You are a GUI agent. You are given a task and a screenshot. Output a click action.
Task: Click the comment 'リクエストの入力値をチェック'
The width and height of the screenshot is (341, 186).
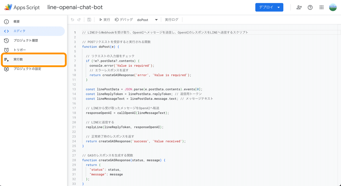point(110,56)
